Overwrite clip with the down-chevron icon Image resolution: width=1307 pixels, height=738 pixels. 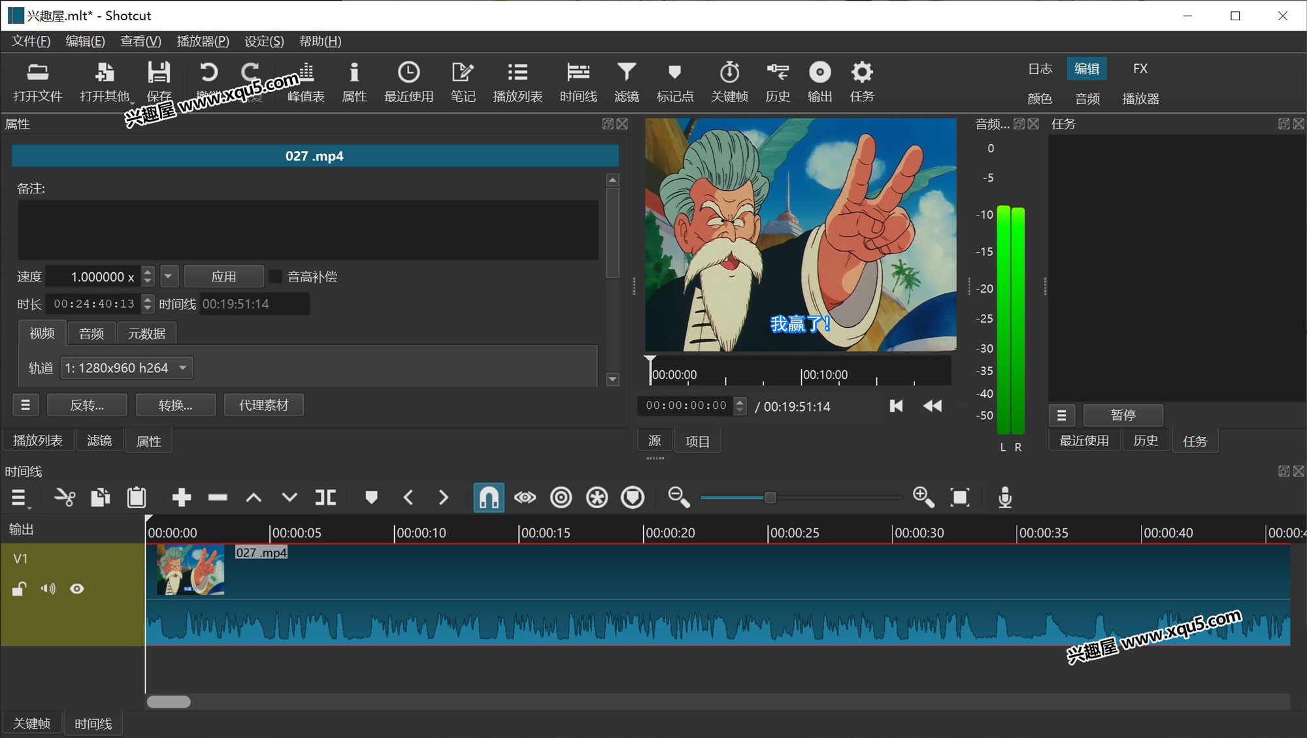tap(290, 498)
